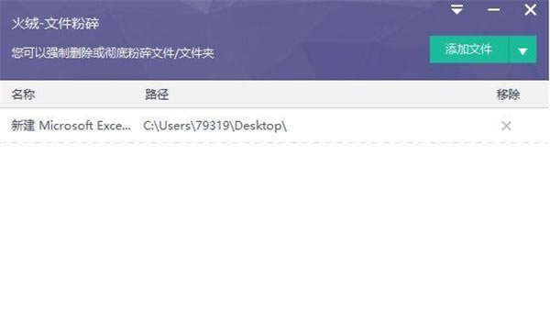The height and width of the screenshot is (334, 550).
Task: Expand the arrow beside 添加文件
Action: click(x=522, y=50)
